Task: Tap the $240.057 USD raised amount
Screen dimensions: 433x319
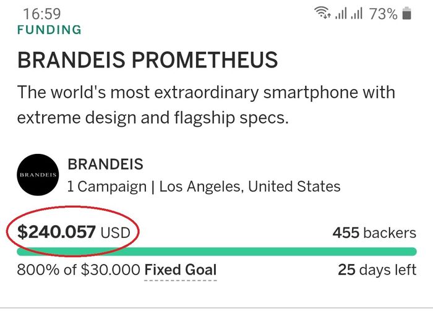Action: coord(57,232)
